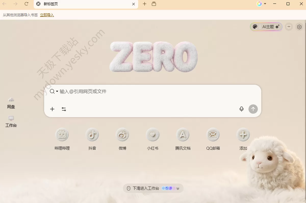Open the search filter sliders icon
Viewport: 306px width, 203px height.
[64, 109]
